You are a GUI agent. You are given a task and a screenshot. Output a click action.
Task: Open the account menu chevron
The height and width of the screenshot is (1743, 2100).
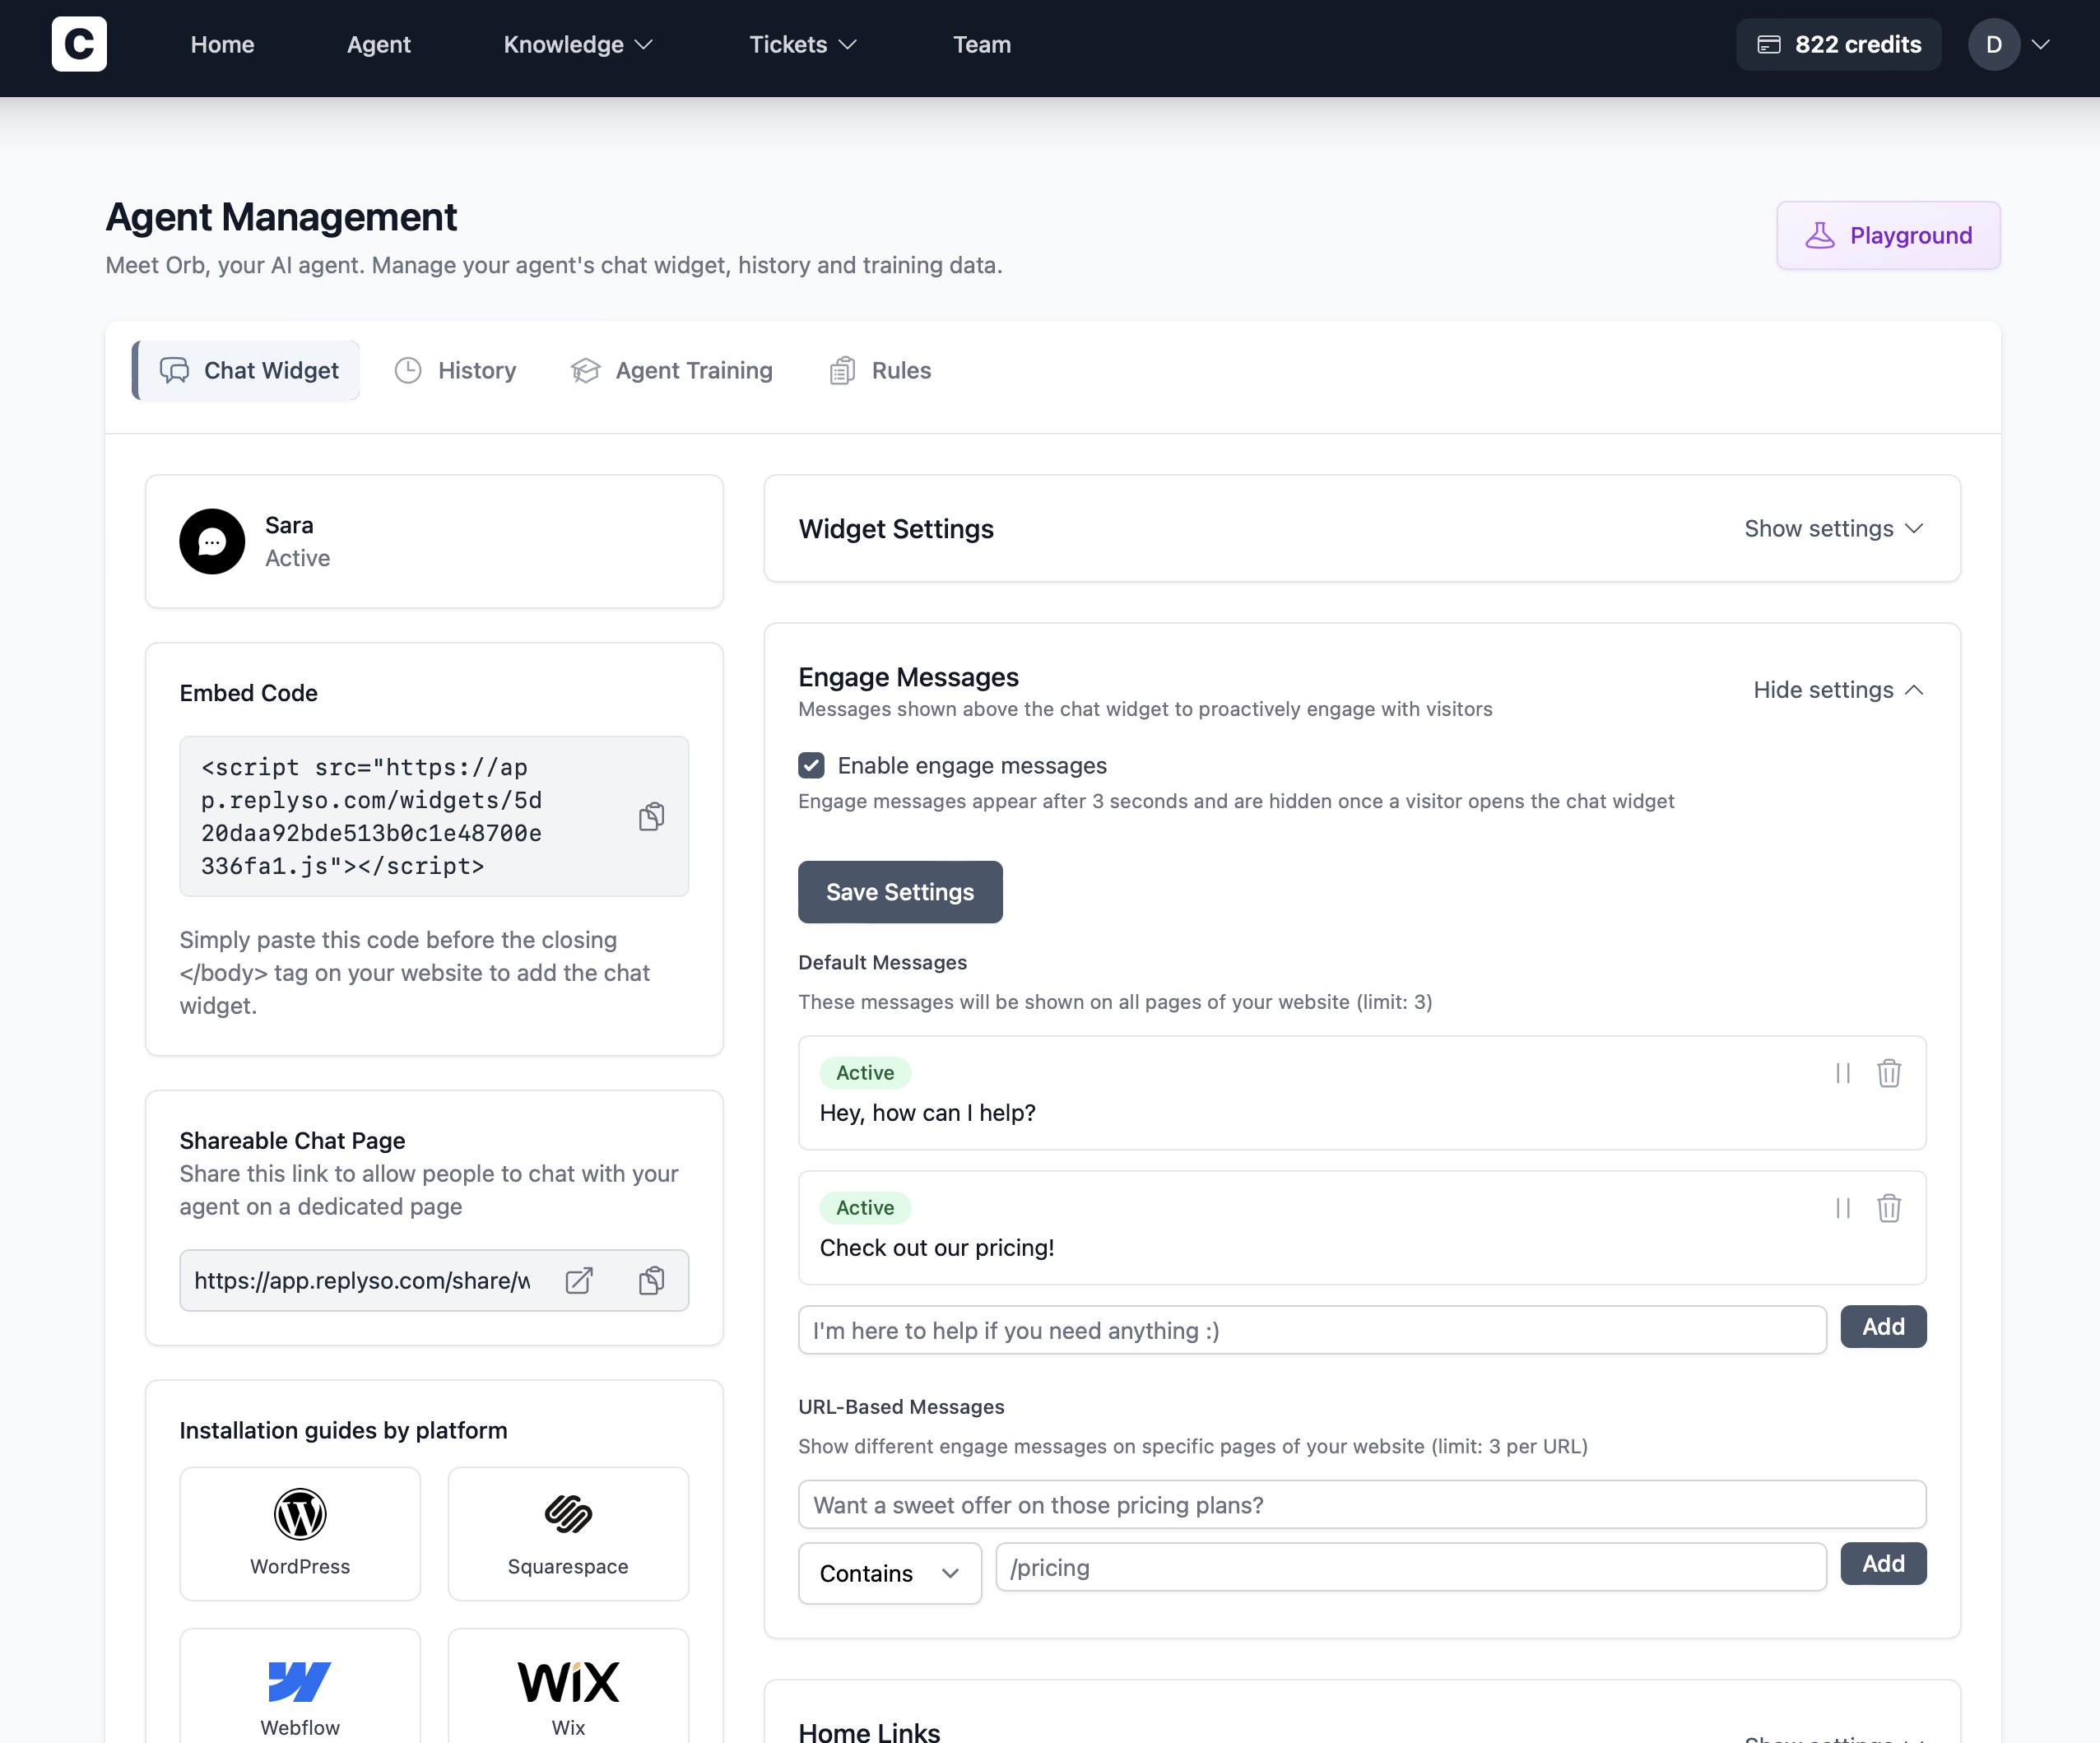coord(2041,44)
